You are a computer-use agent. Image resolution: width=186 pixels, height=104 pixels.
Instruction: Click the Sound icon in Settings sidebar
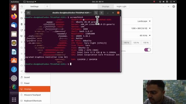click(x=22, y=77)
